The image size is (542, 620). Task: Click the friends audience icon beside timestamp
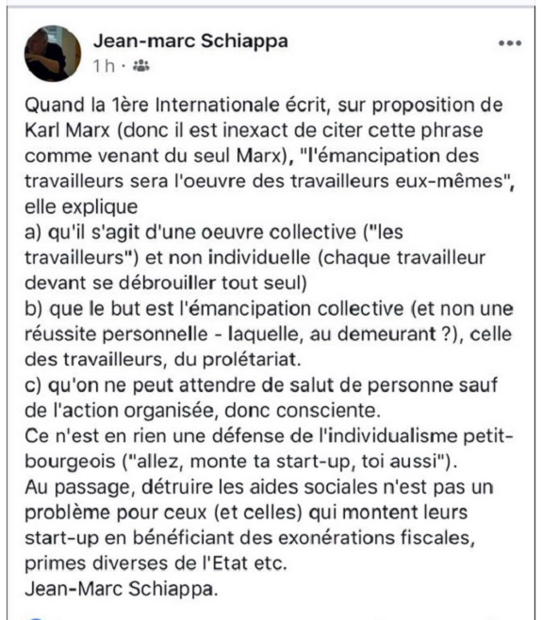pos(141,66)
